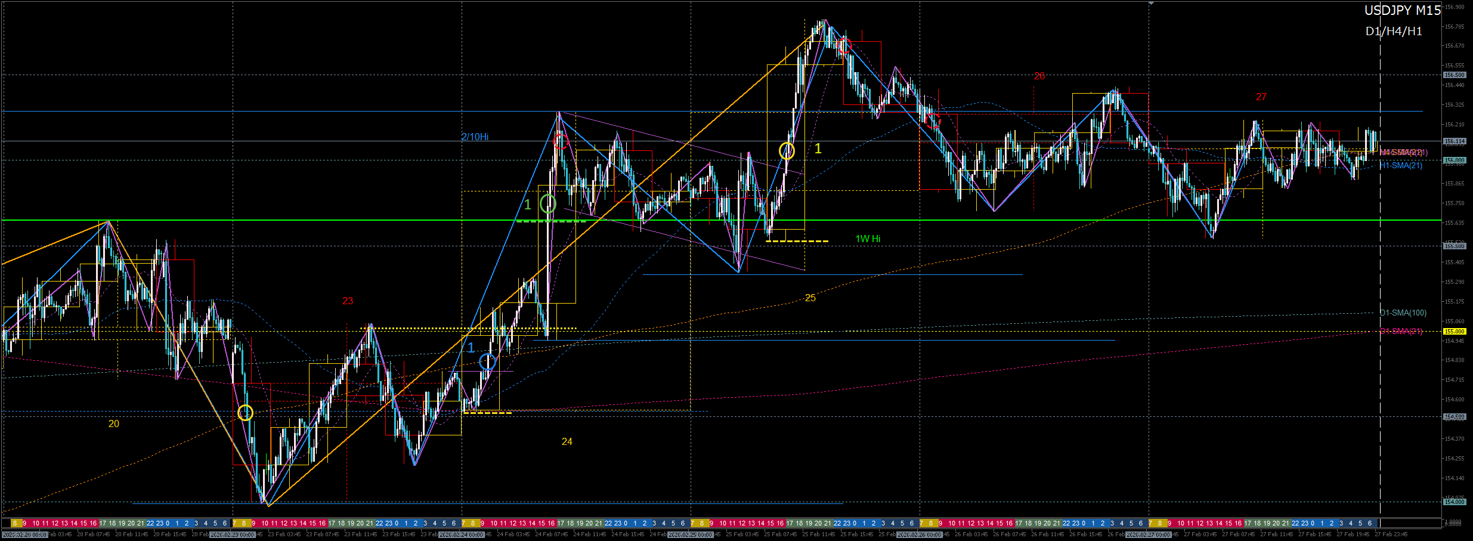
Task: Click the green circle marker labeled 1
Action: (547, 205)
